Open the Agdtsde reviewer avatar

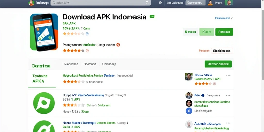(189, 124)
